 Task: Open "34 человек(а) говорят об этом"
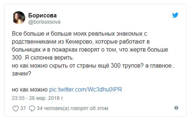(x=72, y=108)
